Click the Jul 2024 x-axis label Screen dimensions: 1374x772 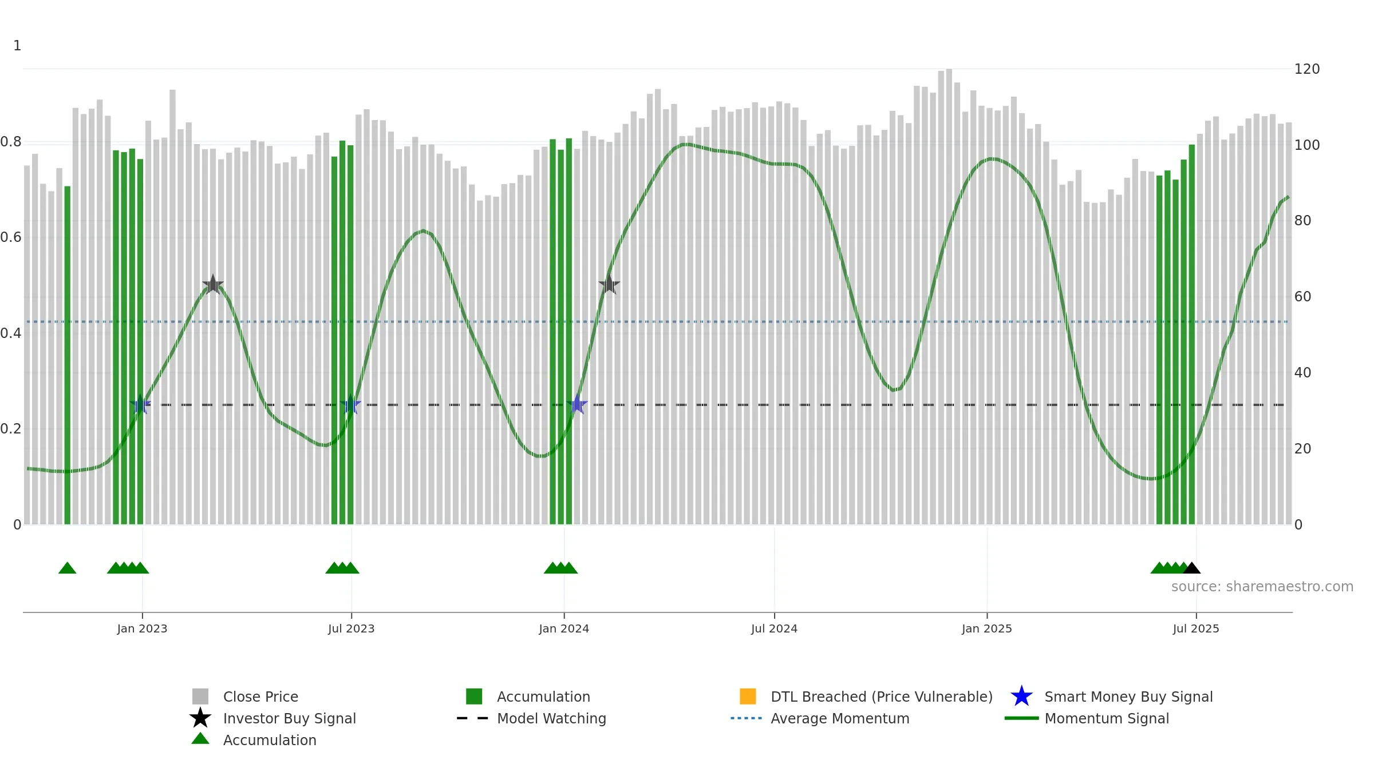pos(774,628)
